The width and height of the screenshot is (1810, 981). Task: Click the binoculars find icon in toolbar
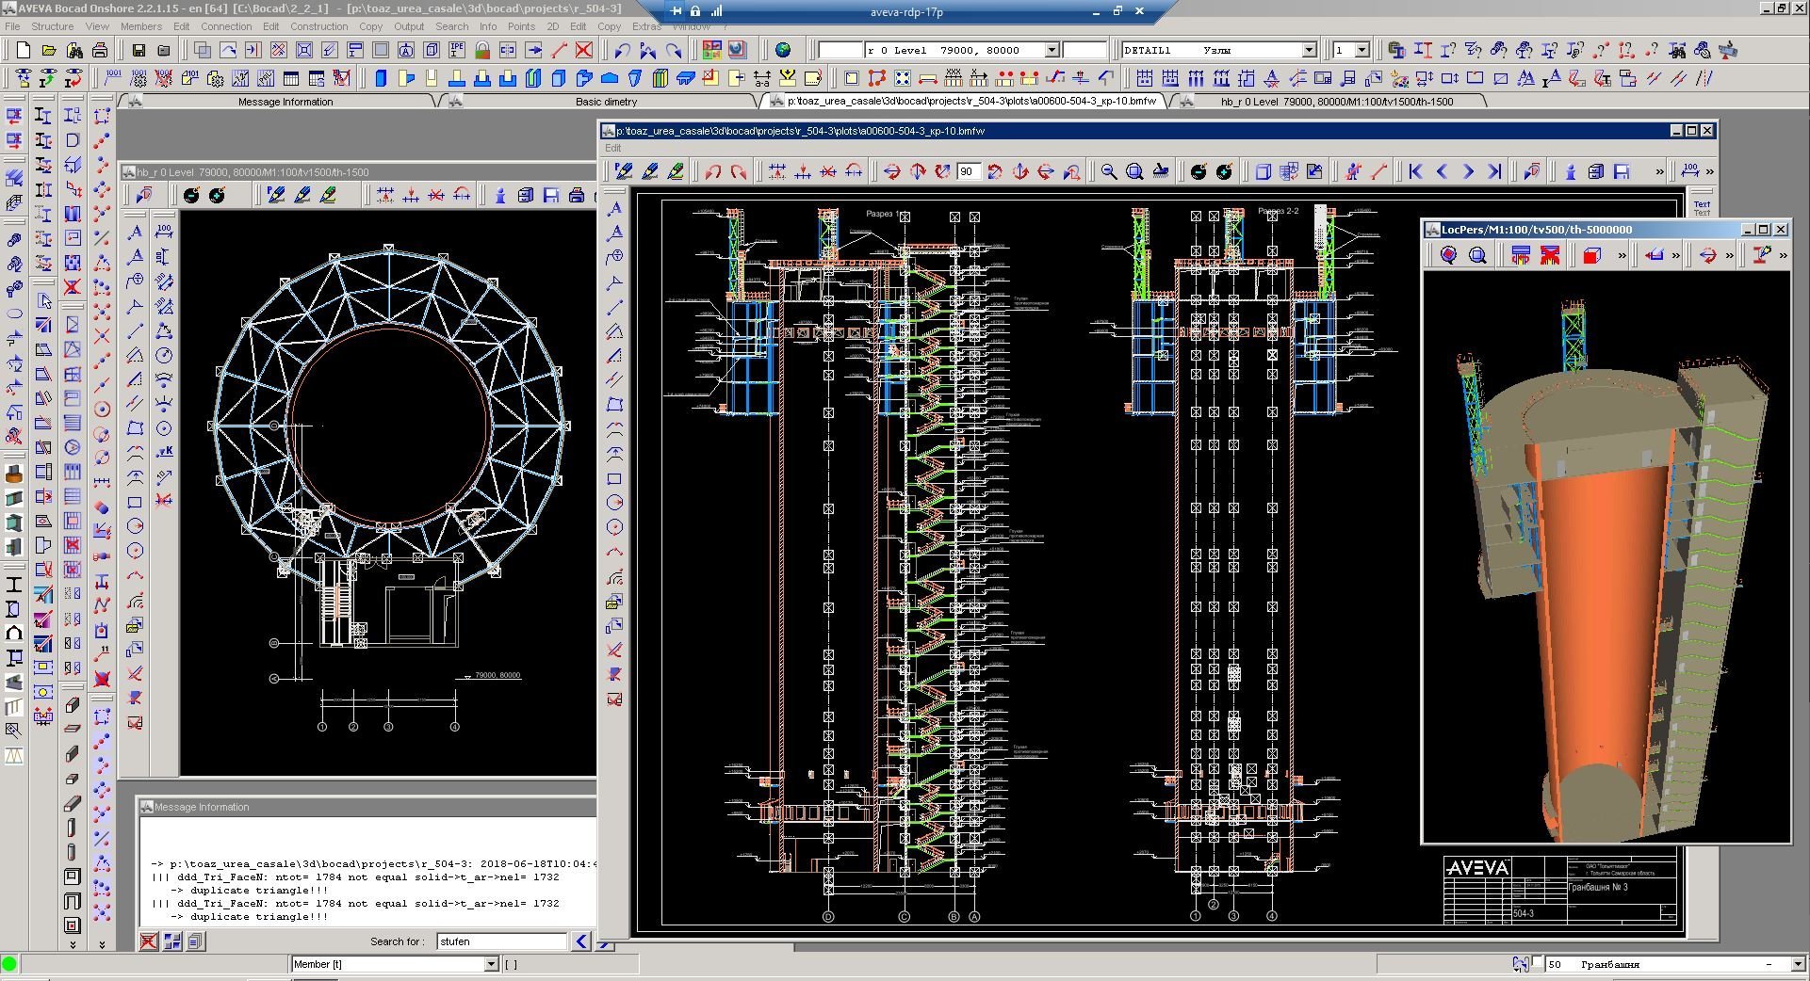[x=74, y=50]
